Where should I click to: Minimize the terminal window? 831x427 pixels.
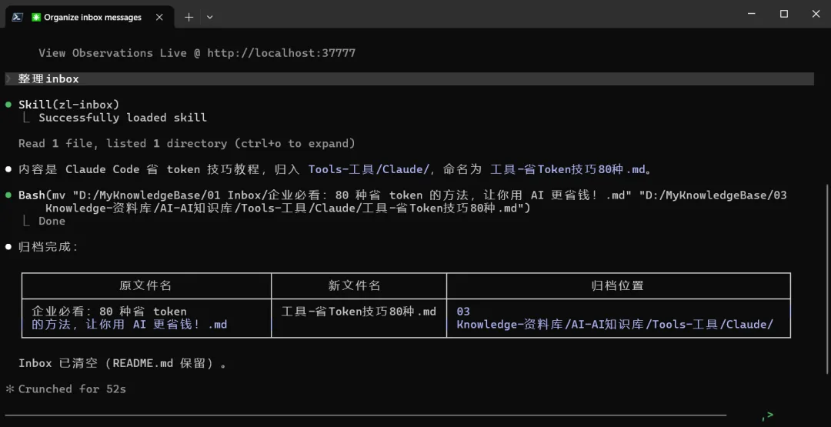coord(752,14)
